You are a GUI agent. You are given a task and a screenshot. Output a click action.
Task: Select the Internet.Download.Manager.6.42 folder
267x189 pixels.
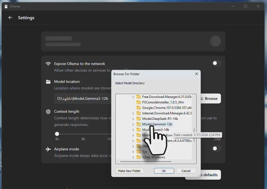pos(167,113)
